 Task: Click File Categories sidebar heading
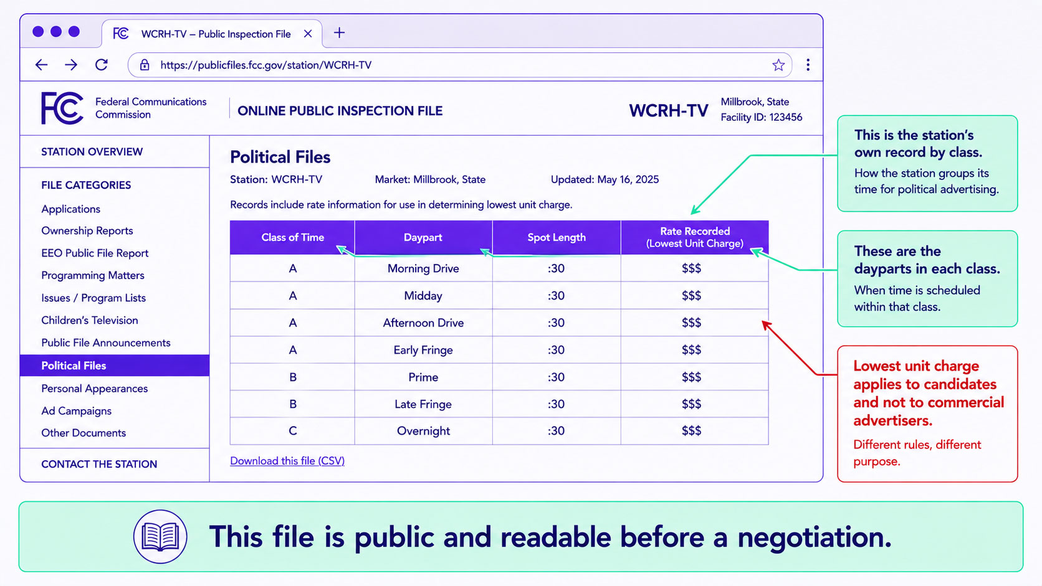tap(86, 185)
